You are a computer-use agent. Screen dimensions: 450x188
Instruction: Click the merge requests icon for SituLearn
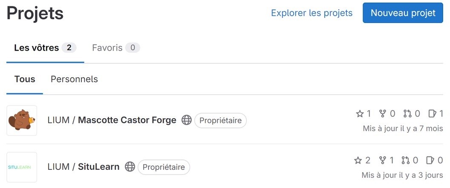pyautogui.click(x=406, y=160)
